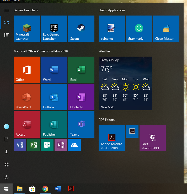Open the user account circle icon
The width and height of the screenshot is (187, 194).
7,127
